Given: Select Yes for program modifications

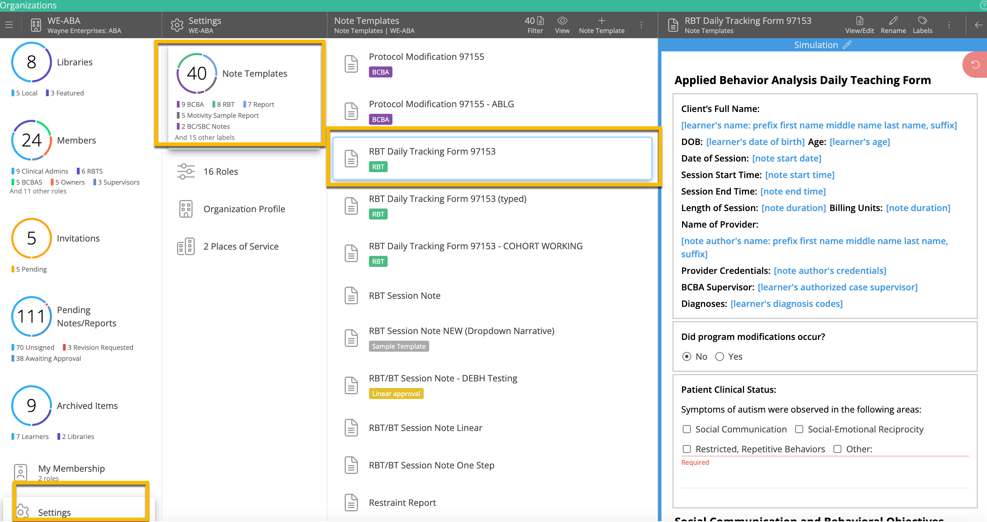Looking at the screenshot, I should point(719,356).
